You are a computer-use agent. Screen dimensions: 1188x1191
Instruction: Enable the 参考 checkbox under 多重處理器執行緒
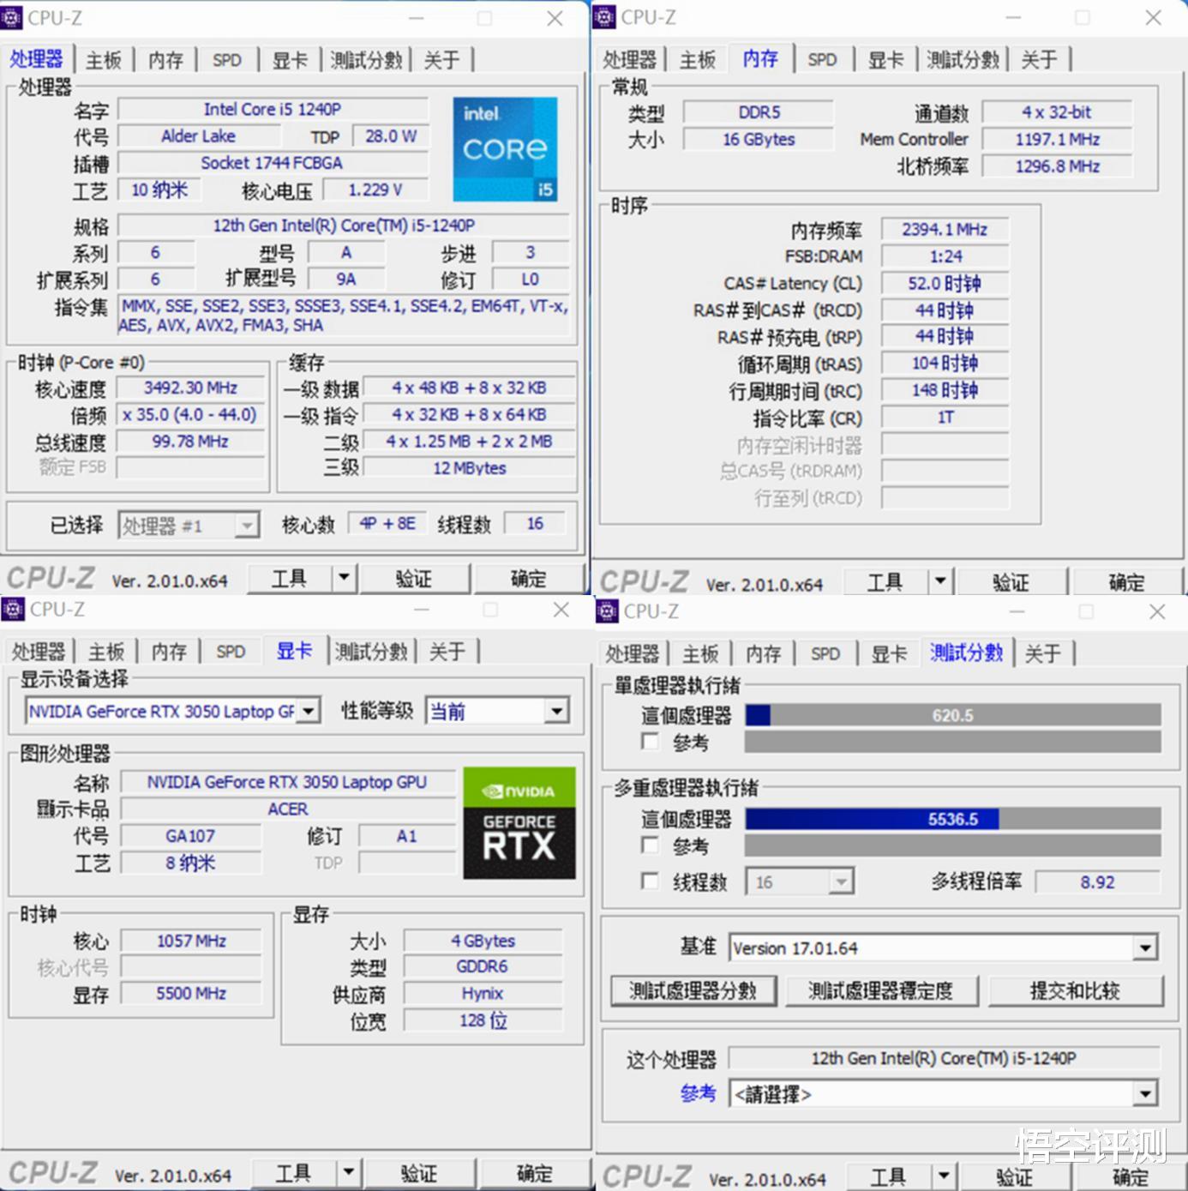point(650,845)
